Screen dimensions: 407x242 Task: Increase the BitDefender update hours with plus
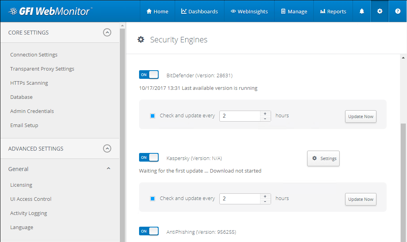(265, 113)
